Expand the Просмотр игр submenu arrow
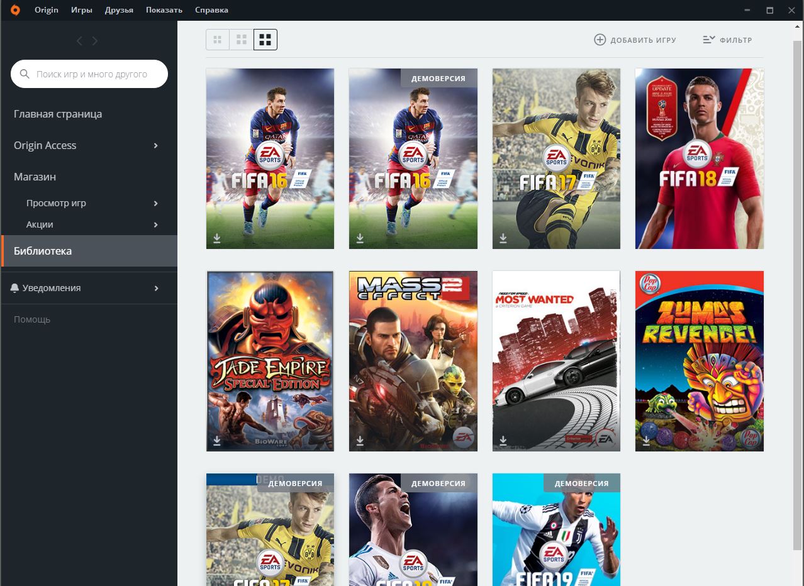 tap(156, 204)
